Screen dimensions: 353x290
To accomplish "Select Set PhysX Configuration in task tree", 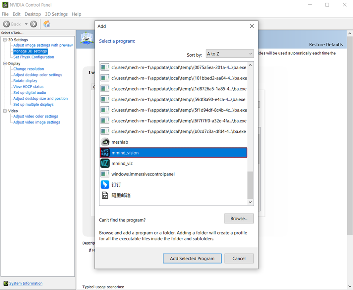I will 33,57.
